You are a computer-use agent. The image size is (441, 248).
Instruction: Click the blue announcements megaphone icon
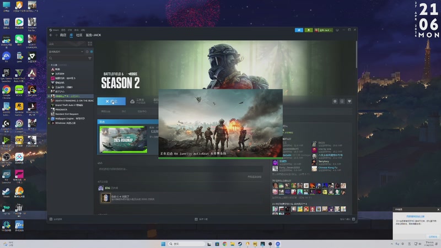[x=299, y=30]
